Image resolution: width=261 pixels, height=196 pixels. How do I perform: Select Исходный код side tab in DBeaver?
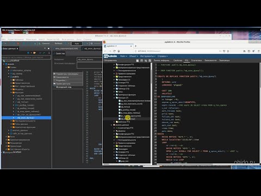[x=68, y=87]
